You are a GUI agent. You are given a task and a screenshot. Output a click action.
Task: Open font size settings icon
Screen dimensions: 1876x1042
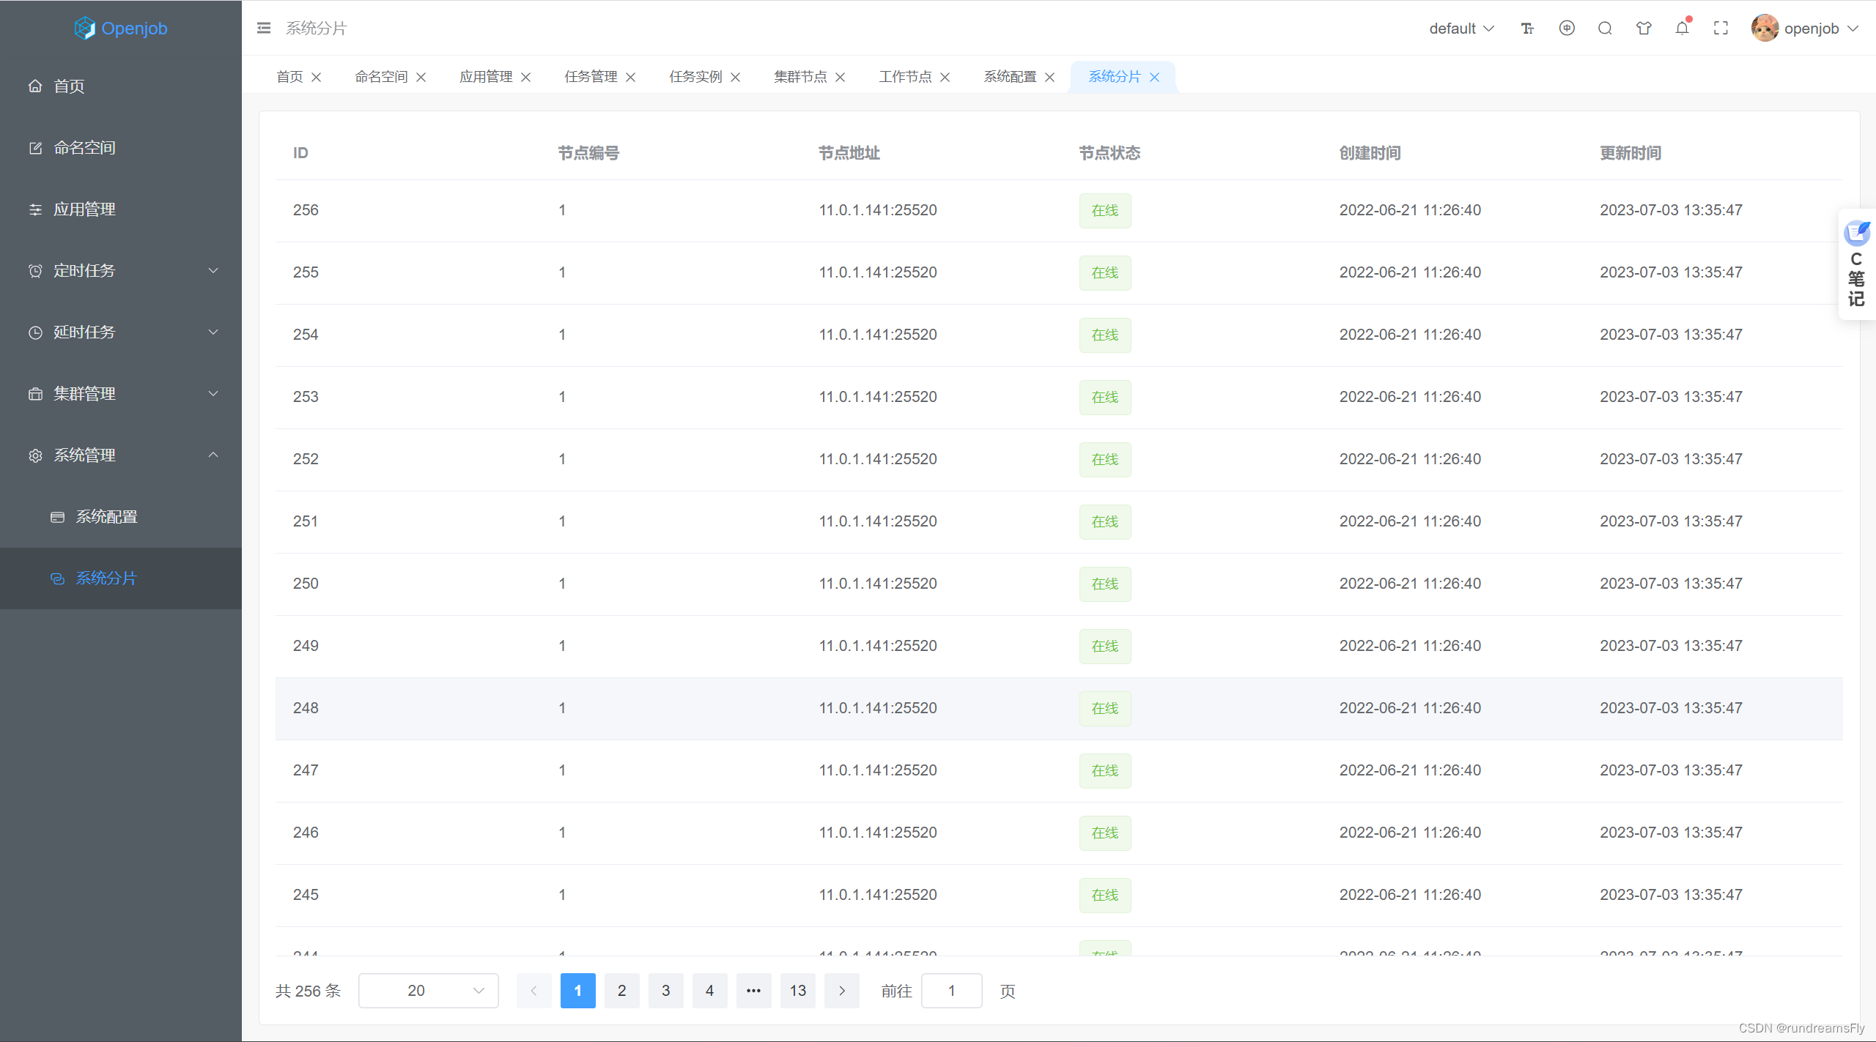tap(1527, 28)
